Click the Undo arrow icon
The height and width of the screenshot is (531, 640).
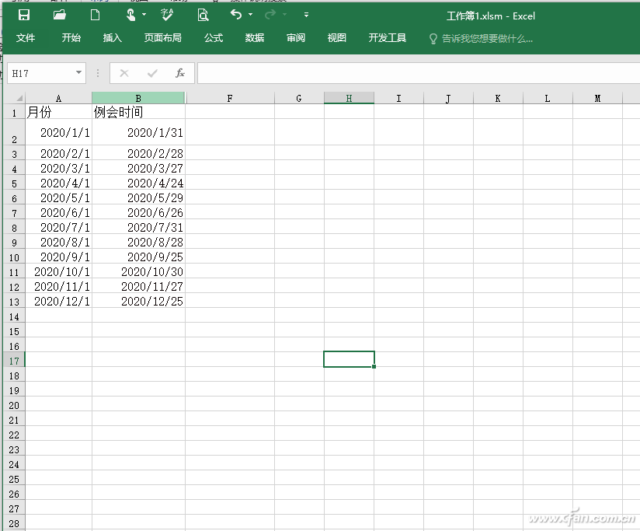point(236,15)
